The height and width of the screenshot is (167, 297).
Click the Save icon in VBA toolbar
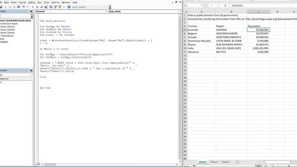(x=1, y=7)
